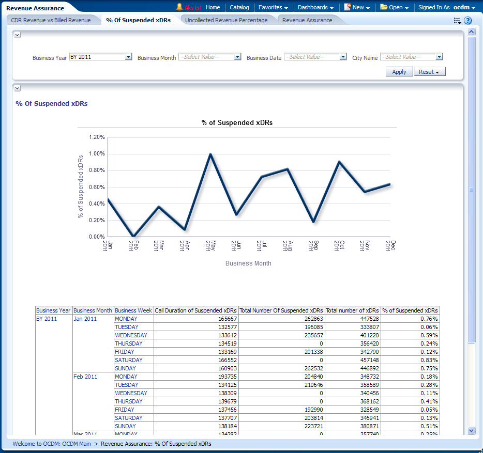Viewport: 483px width, 453px height.
Task: Click the vertical scrollbar down arrow
Action: 471,430
